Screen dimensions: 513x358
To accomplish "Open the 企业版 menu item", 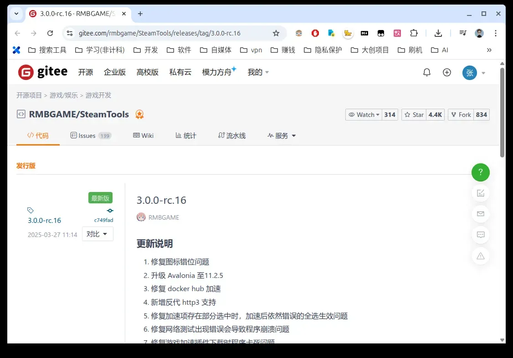I will click(114, 72).
